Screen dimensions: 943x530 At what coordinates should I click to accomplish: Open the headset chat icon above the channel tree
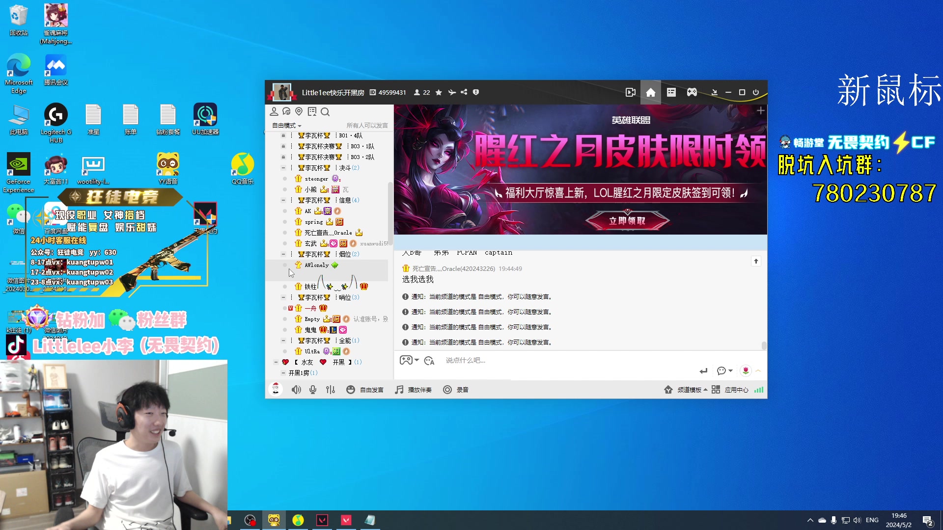[286, 112]
